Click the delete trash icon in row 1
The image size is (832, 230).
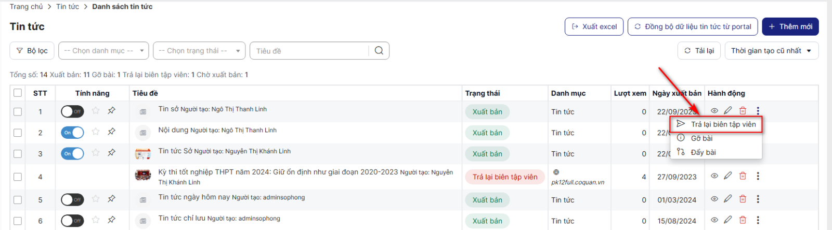[743, 111]
